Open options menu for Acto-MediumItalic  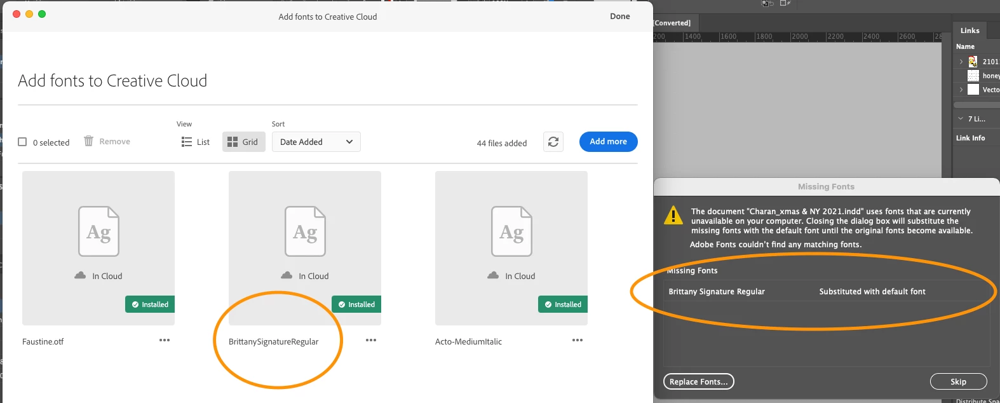coord(578,340)
